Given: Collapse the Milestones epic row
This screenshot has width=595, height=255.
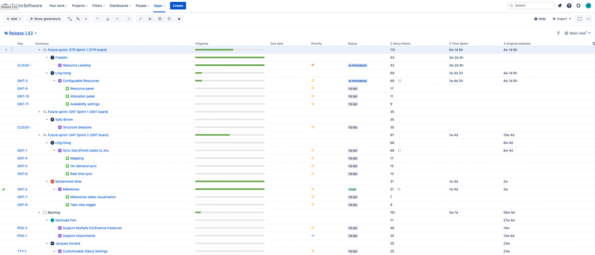Looking at the screenshot, I should (x=55, y=189).
